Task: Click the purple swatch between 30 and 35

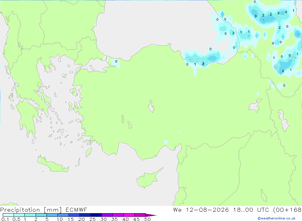Action: (x=107, y=215)
